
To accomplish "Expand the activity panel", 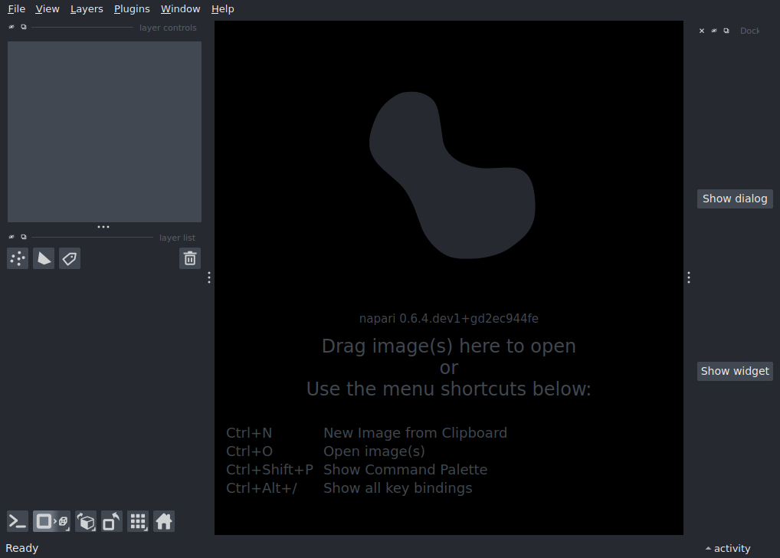I will pyautogui.click(x=728, y=548).
